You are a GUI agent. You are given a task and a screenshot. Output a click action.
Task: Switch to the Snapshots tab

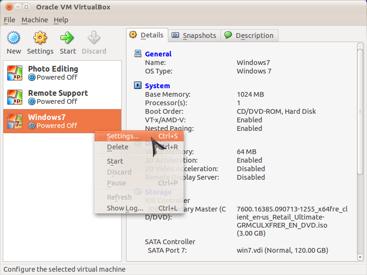(x=194, y=36)
